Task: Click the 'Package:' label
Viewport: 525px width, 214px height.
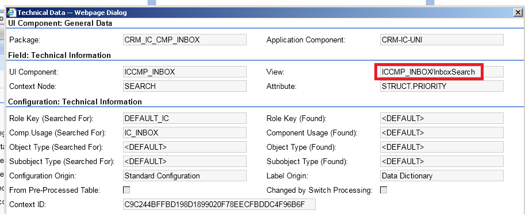Action: 25,40
